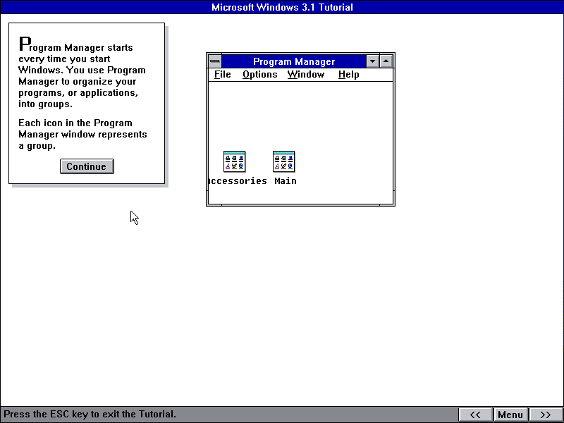
Task: Click the 'Press the ESC key' status text
Action: (x=90, y=414)
